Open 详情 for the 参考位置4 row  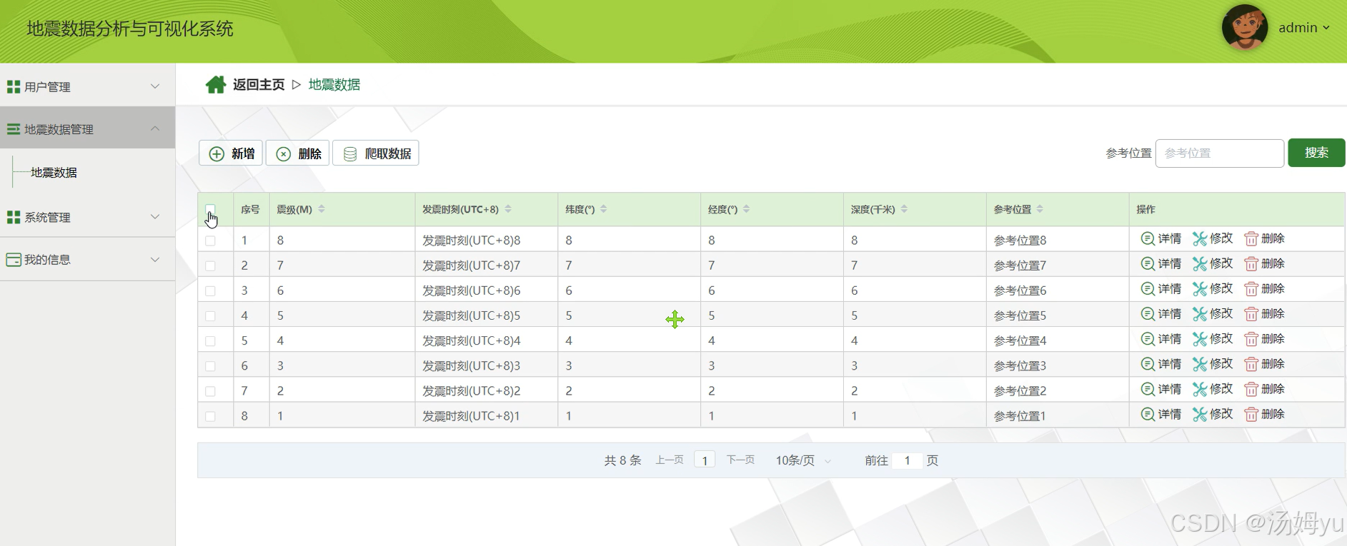pyautogui.click(x=1161, y=338)
